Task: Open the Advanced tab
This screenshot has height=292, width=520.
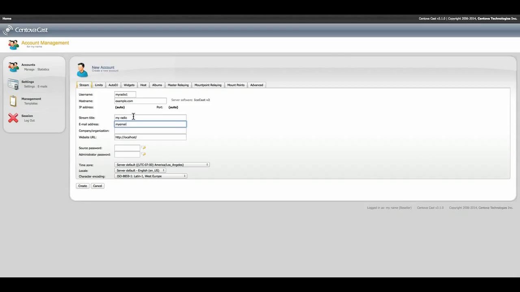Action: pyautogui.click(x=257, y=85)
